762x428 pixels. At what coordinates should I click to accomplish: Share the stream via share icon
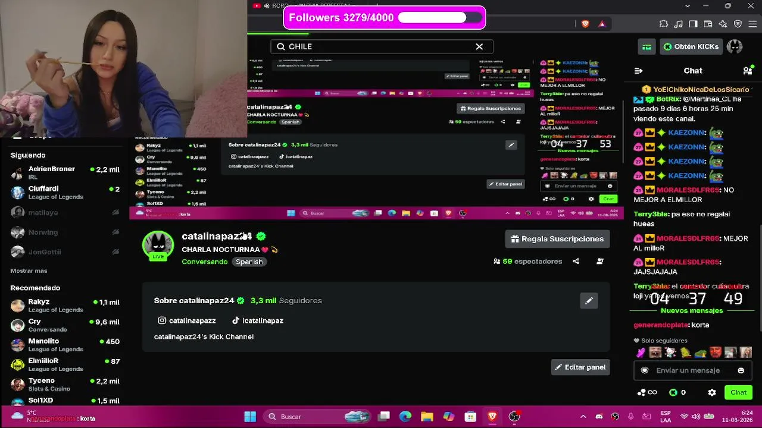point(576,261)
